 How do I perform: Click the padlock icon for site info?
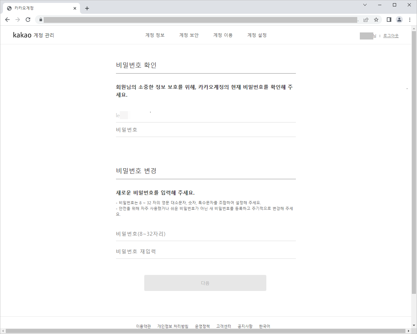40,20
